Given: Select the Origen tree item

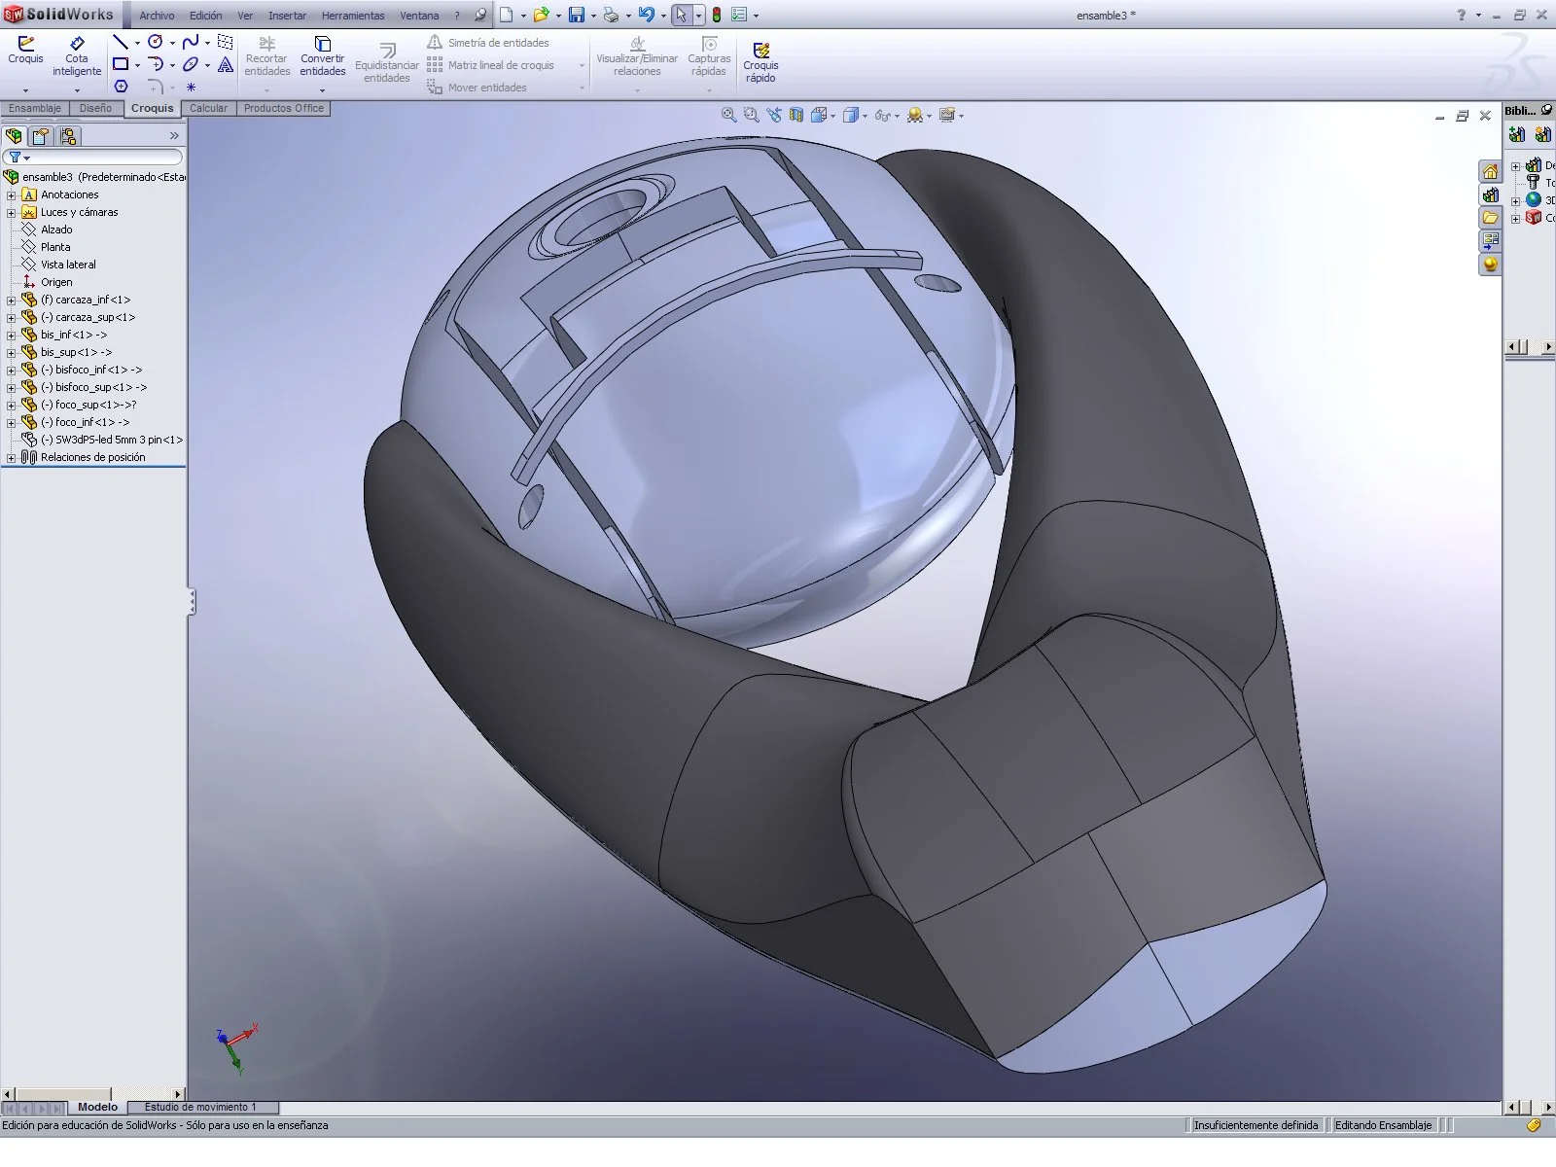Looking at the screenshot, I should click(48, 282).
